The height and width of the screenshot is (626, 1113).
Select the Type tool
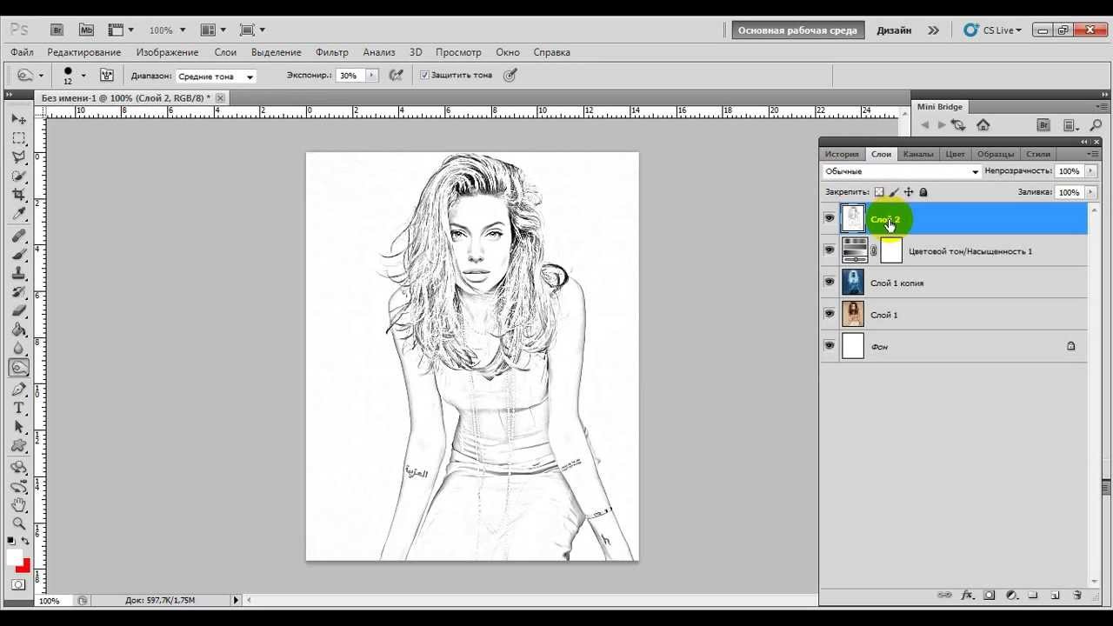(x=18, y=408)
